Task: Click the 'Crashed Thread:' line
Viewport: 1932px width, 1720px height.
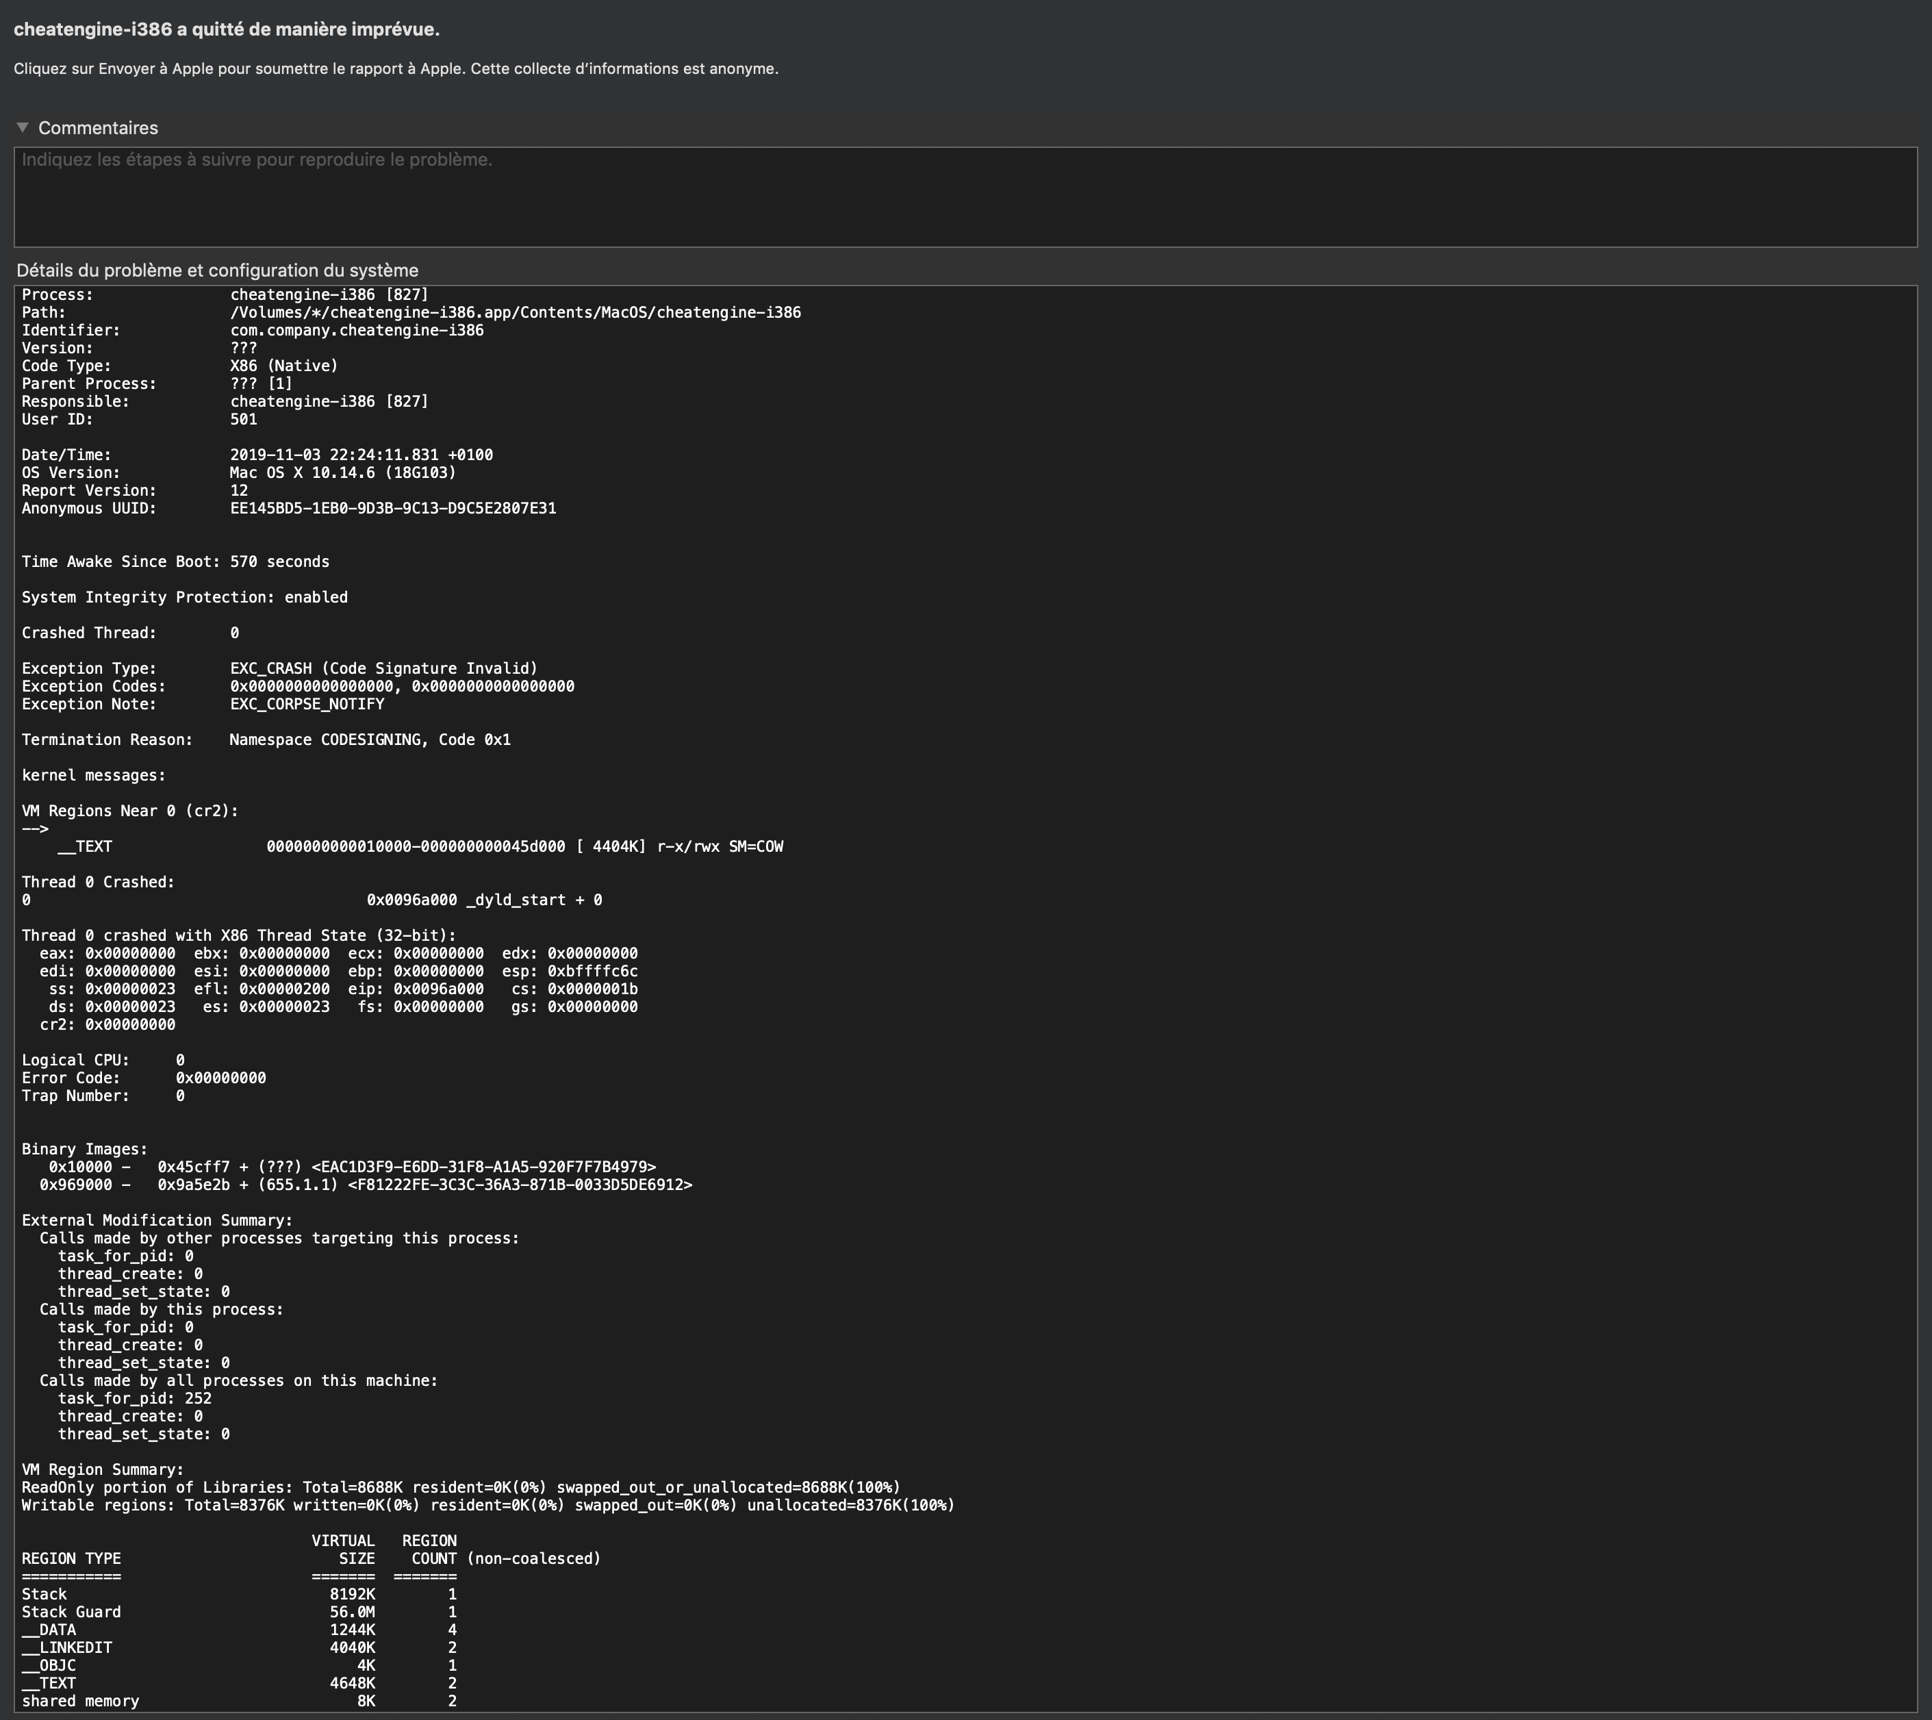Action: pos(131,633)
